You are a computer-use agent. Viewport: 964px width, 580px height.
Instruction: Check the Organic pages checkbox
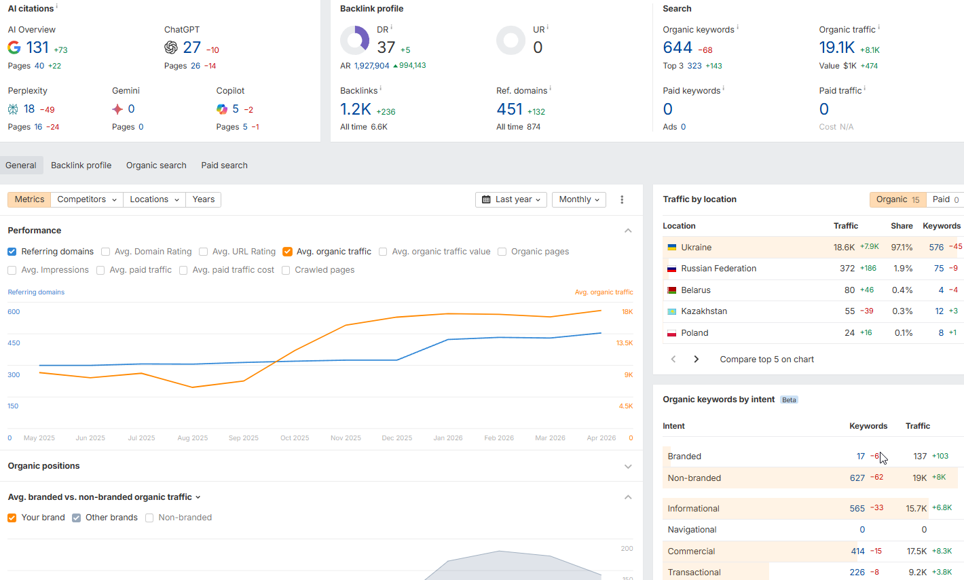point(502,252)
